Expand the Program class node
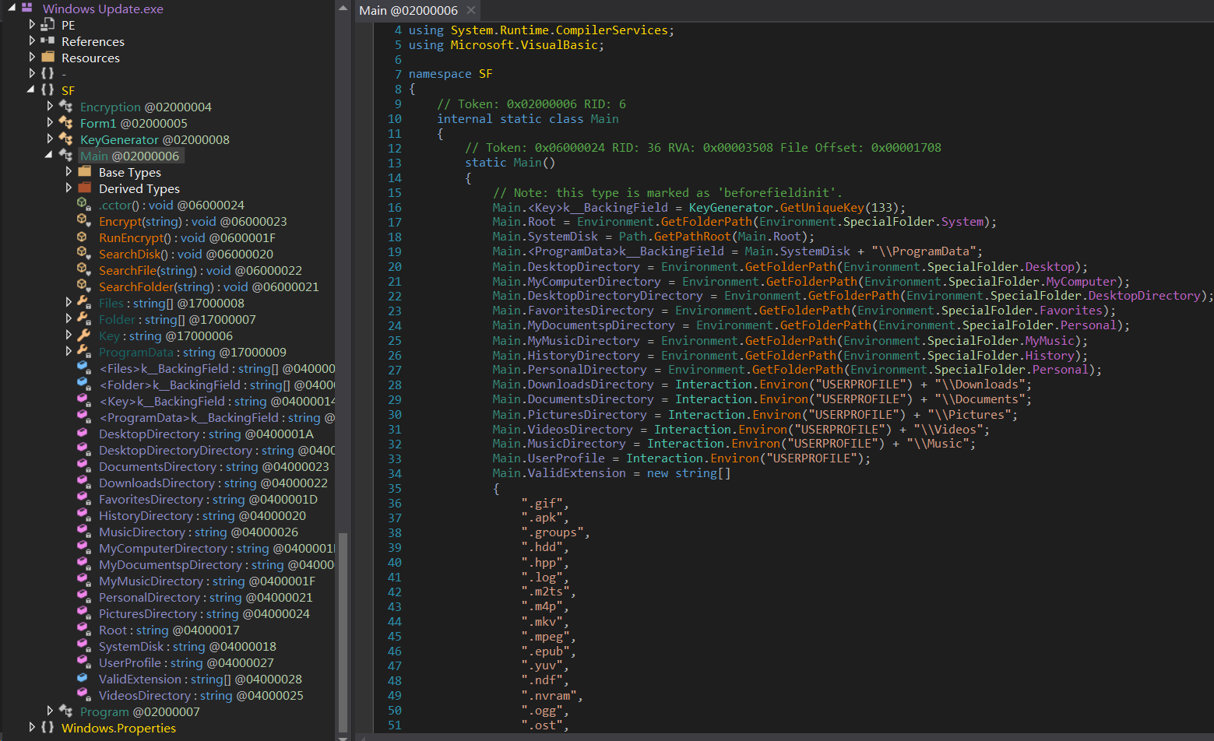Screen dimensions: 1214x741 (50, 711)
